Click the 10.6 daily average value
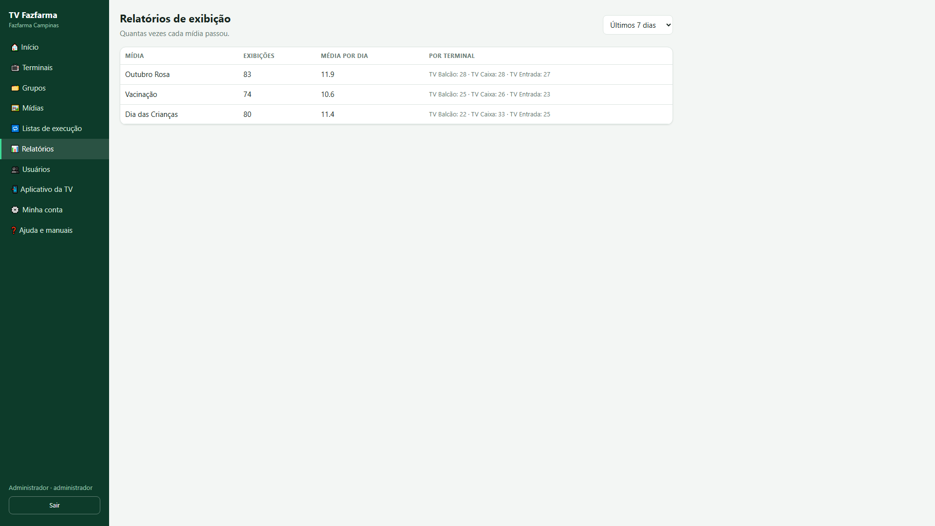Viewport: 935px width, 526px height. click(328, 94)
